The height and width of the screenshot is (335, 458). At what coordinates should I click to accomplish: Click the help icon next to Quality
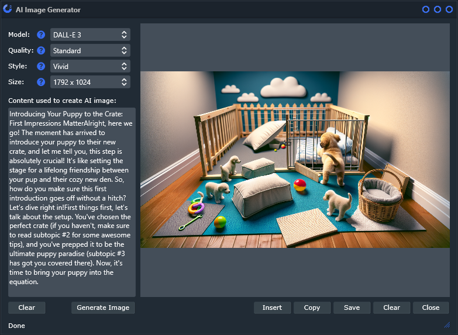[x=41, y=51]
